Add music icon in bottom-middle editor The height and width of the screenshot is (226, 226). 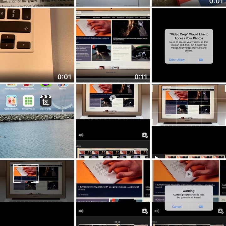coord(145,211)
